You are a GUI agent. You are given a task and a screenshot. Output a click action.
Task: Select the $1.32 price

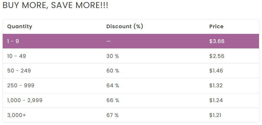tap(216, 86)
